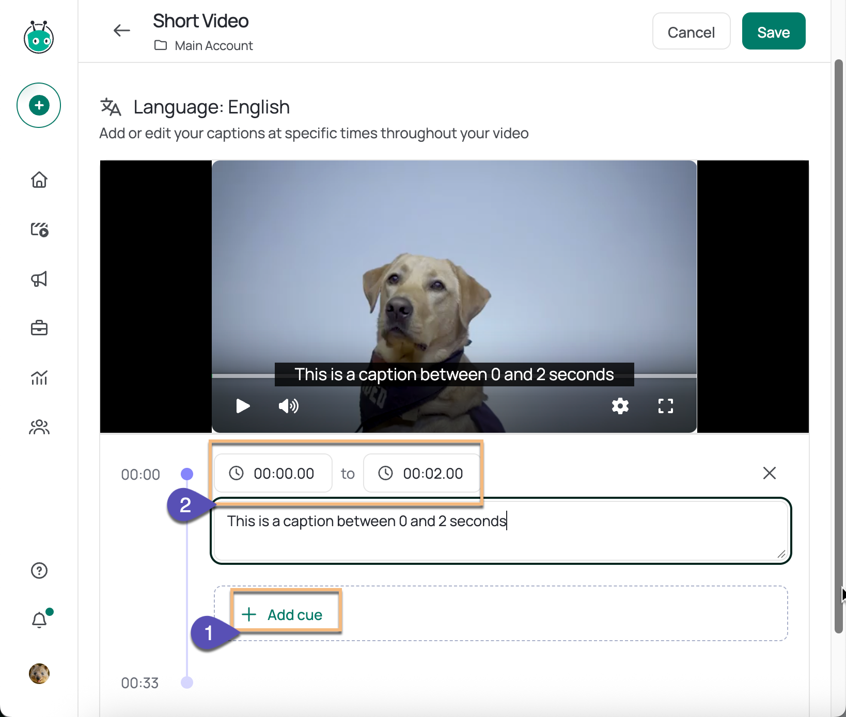Click the 'Language: English' heading
The width and height of the screenshot is (846, 717).
point(211,107)
